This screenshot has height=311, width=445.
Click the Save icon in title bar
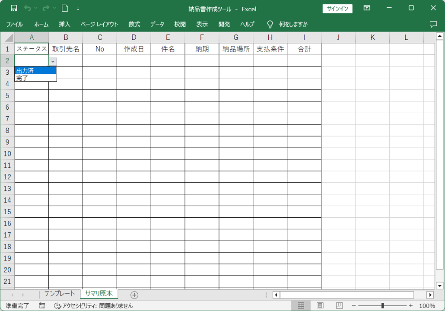pyautogui.click(x=14, y=8)
